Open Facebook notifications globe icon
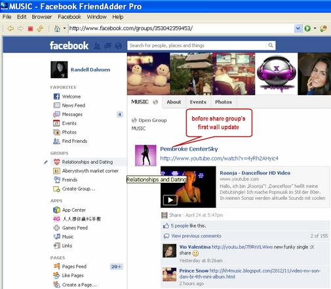 coord(119,46)
